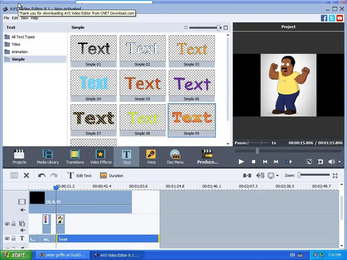Click the next scene playback icon
This screenshot has width=347, height=260.
click(x=288, y=161)
